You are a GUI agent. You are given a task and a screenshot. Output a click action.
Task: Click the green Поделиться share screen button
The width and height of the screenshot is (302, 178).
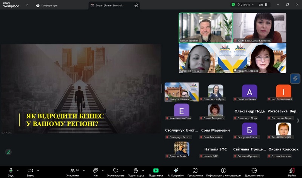[x=156, y=171]
